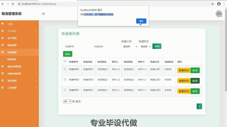
Task: Click 收货 for 快递单号1
Action: pyautogui.click(x=195, y=91)
